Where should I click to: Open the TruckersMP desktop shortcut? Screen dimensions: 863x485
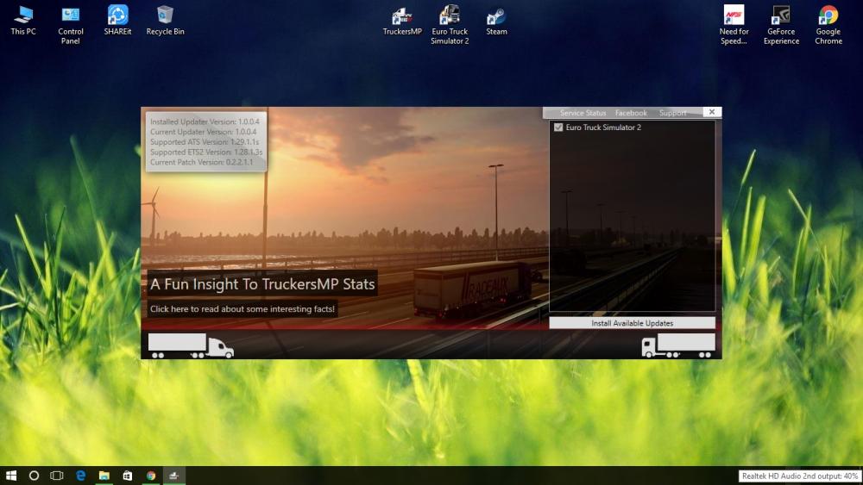[x=402, y=16]
